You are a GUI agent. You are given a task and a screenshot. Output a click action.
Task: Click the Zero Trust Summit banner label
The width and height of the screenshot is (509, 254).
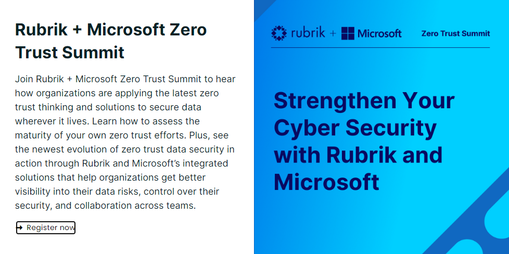click(x=455, y=33)
